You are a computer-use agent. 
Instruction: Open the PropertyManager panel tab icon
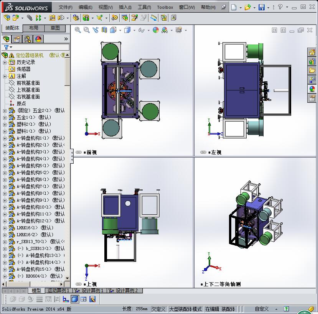[x=17, y=39]
